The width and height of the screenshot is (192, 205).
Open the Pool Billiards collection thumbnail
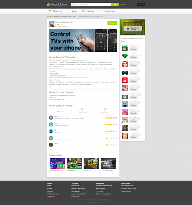[74, 164]
